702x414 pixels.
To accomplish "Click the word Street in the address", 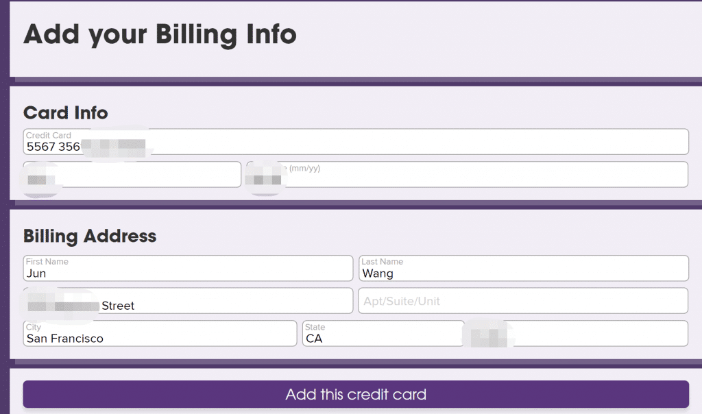I will pos(118,306).
